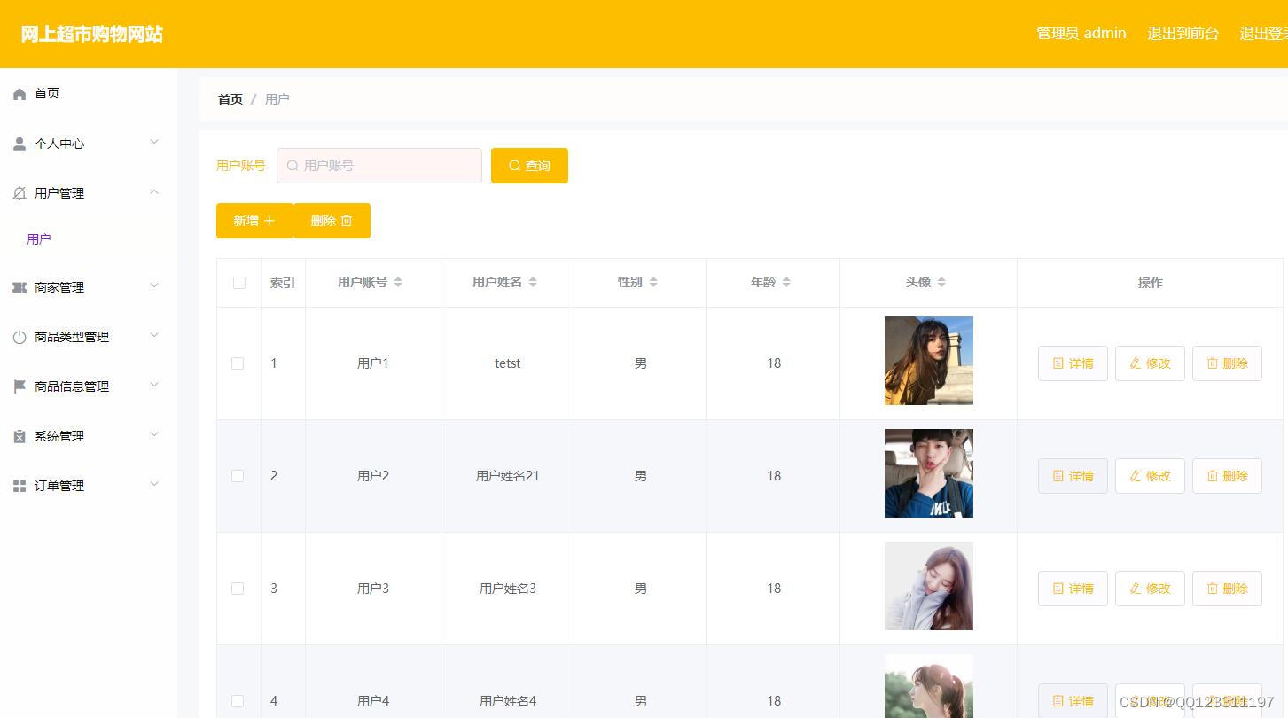Click 删除 for 用户3

1227,589
